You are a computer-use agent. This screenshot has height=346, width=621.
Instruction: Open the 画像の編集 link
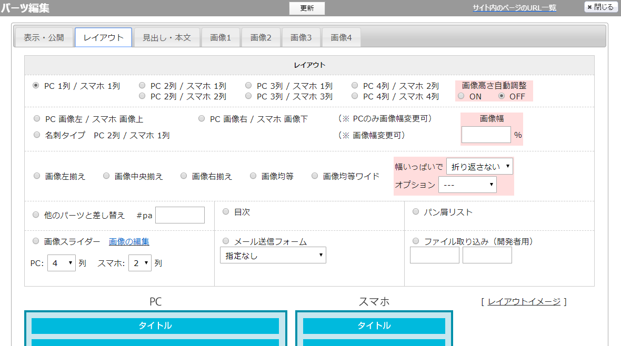[129, 241]
